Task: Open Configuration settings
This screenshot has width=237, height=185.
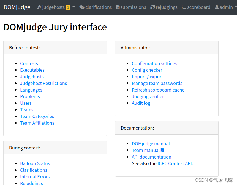Action: pos(154,63)
